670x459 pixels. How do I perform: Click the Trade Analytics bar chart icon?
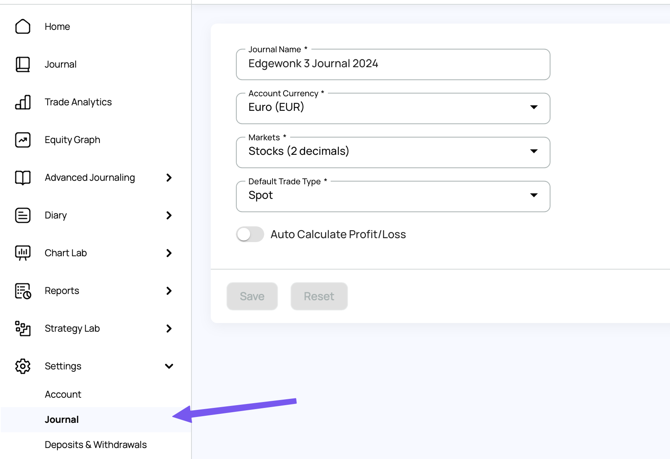tap(23, 102)
